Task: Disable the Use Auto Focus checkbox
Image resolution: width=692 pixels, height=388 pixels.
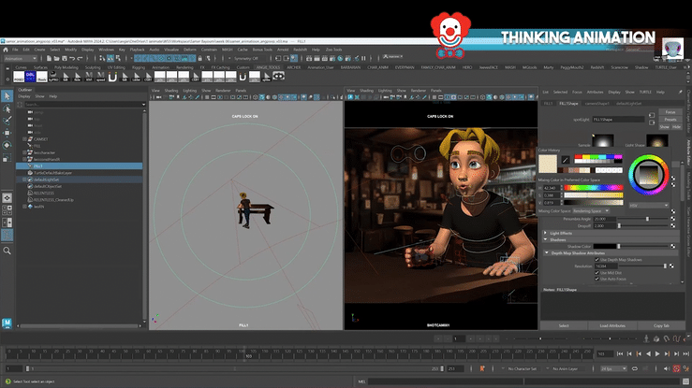Action: [x=596, y=279]
